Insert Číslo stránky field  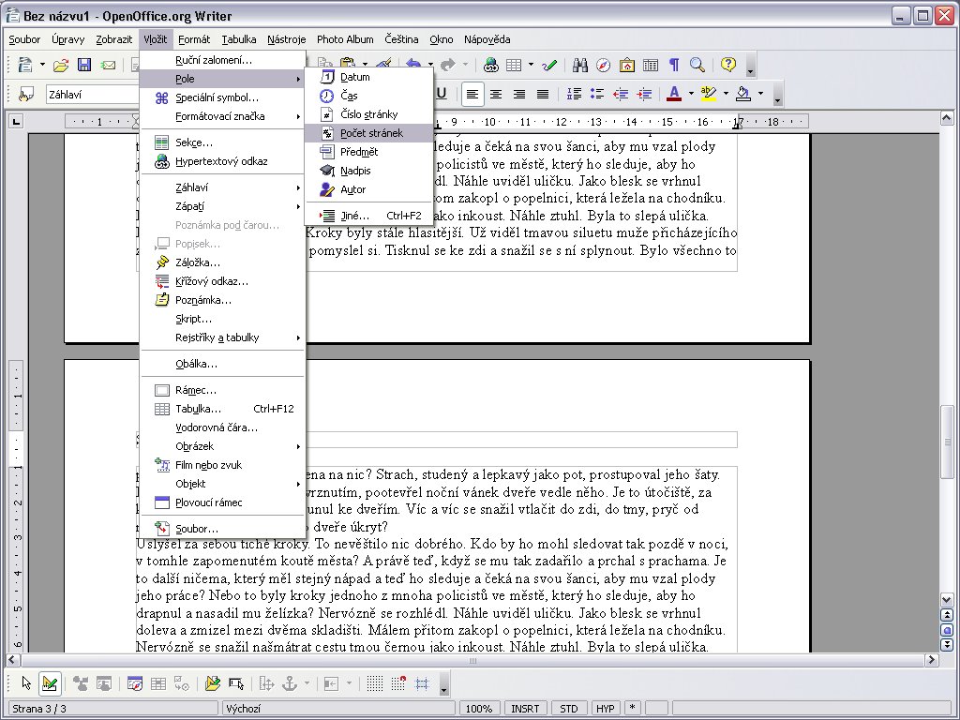point(369,114)
